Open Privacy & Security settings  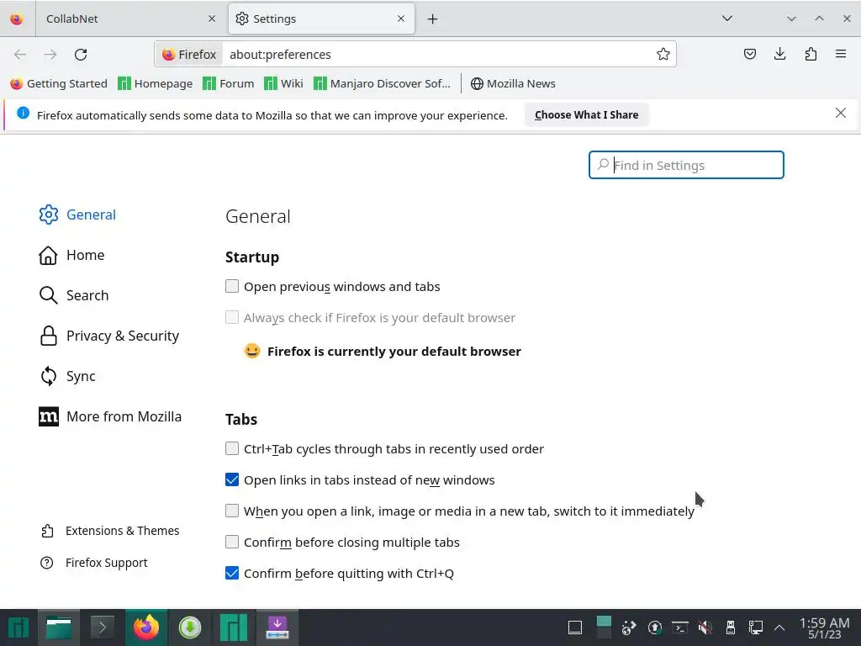pos(109,336)
